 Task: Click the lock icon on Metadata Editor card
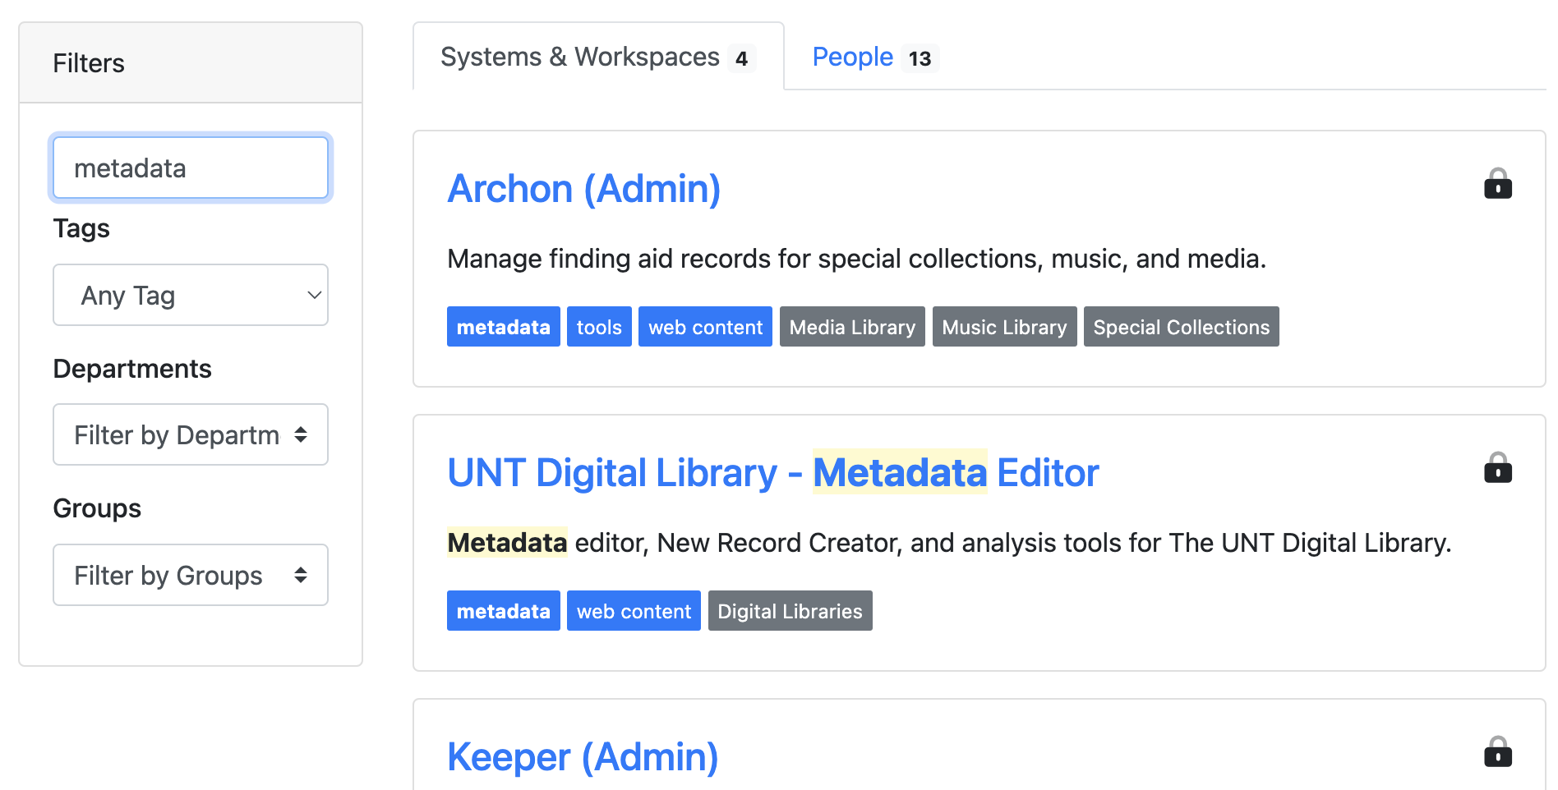point(1497,467)
